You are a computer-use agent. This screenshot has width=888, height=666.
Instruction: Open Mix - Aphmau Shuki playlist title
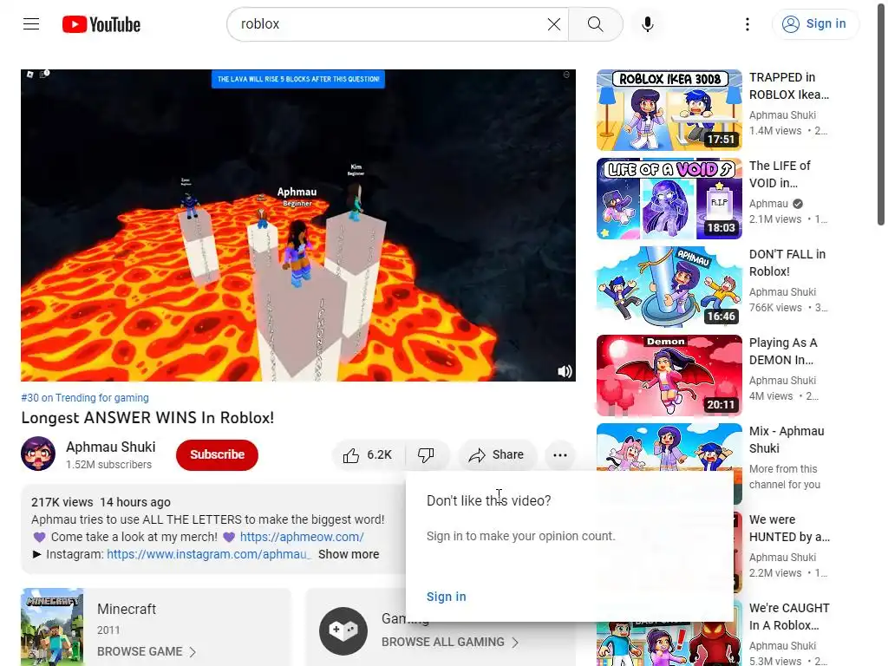point(787,440)
